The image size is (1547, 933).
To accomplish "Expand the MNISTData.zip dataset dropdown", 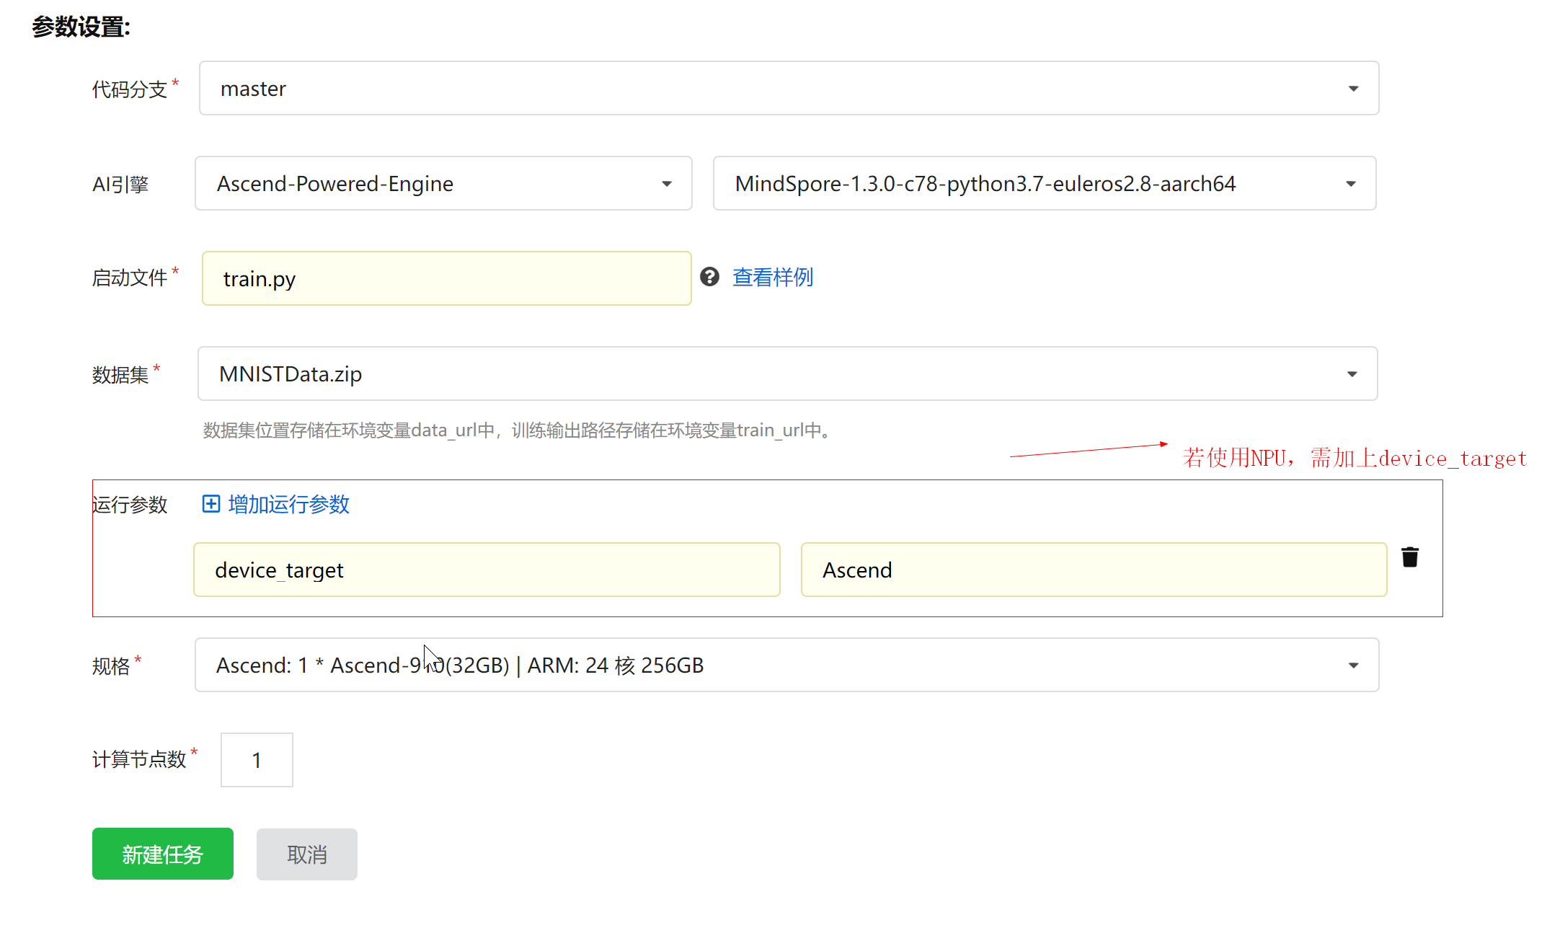I will point(786,374).
